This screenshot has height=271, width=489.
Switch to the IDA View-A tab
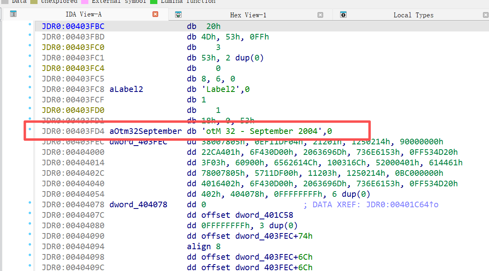tap(84, 15)
